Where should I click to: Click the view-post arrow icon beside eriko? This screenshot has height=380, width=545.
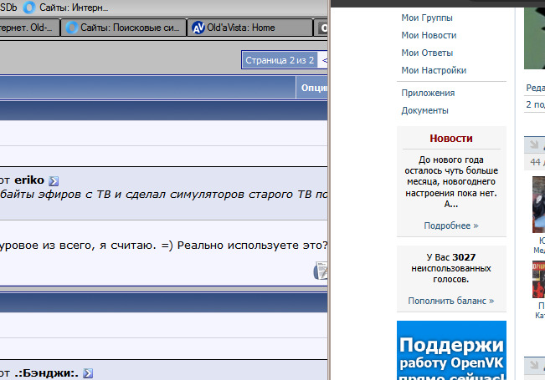pyautogui.click(x=54, y=181)
